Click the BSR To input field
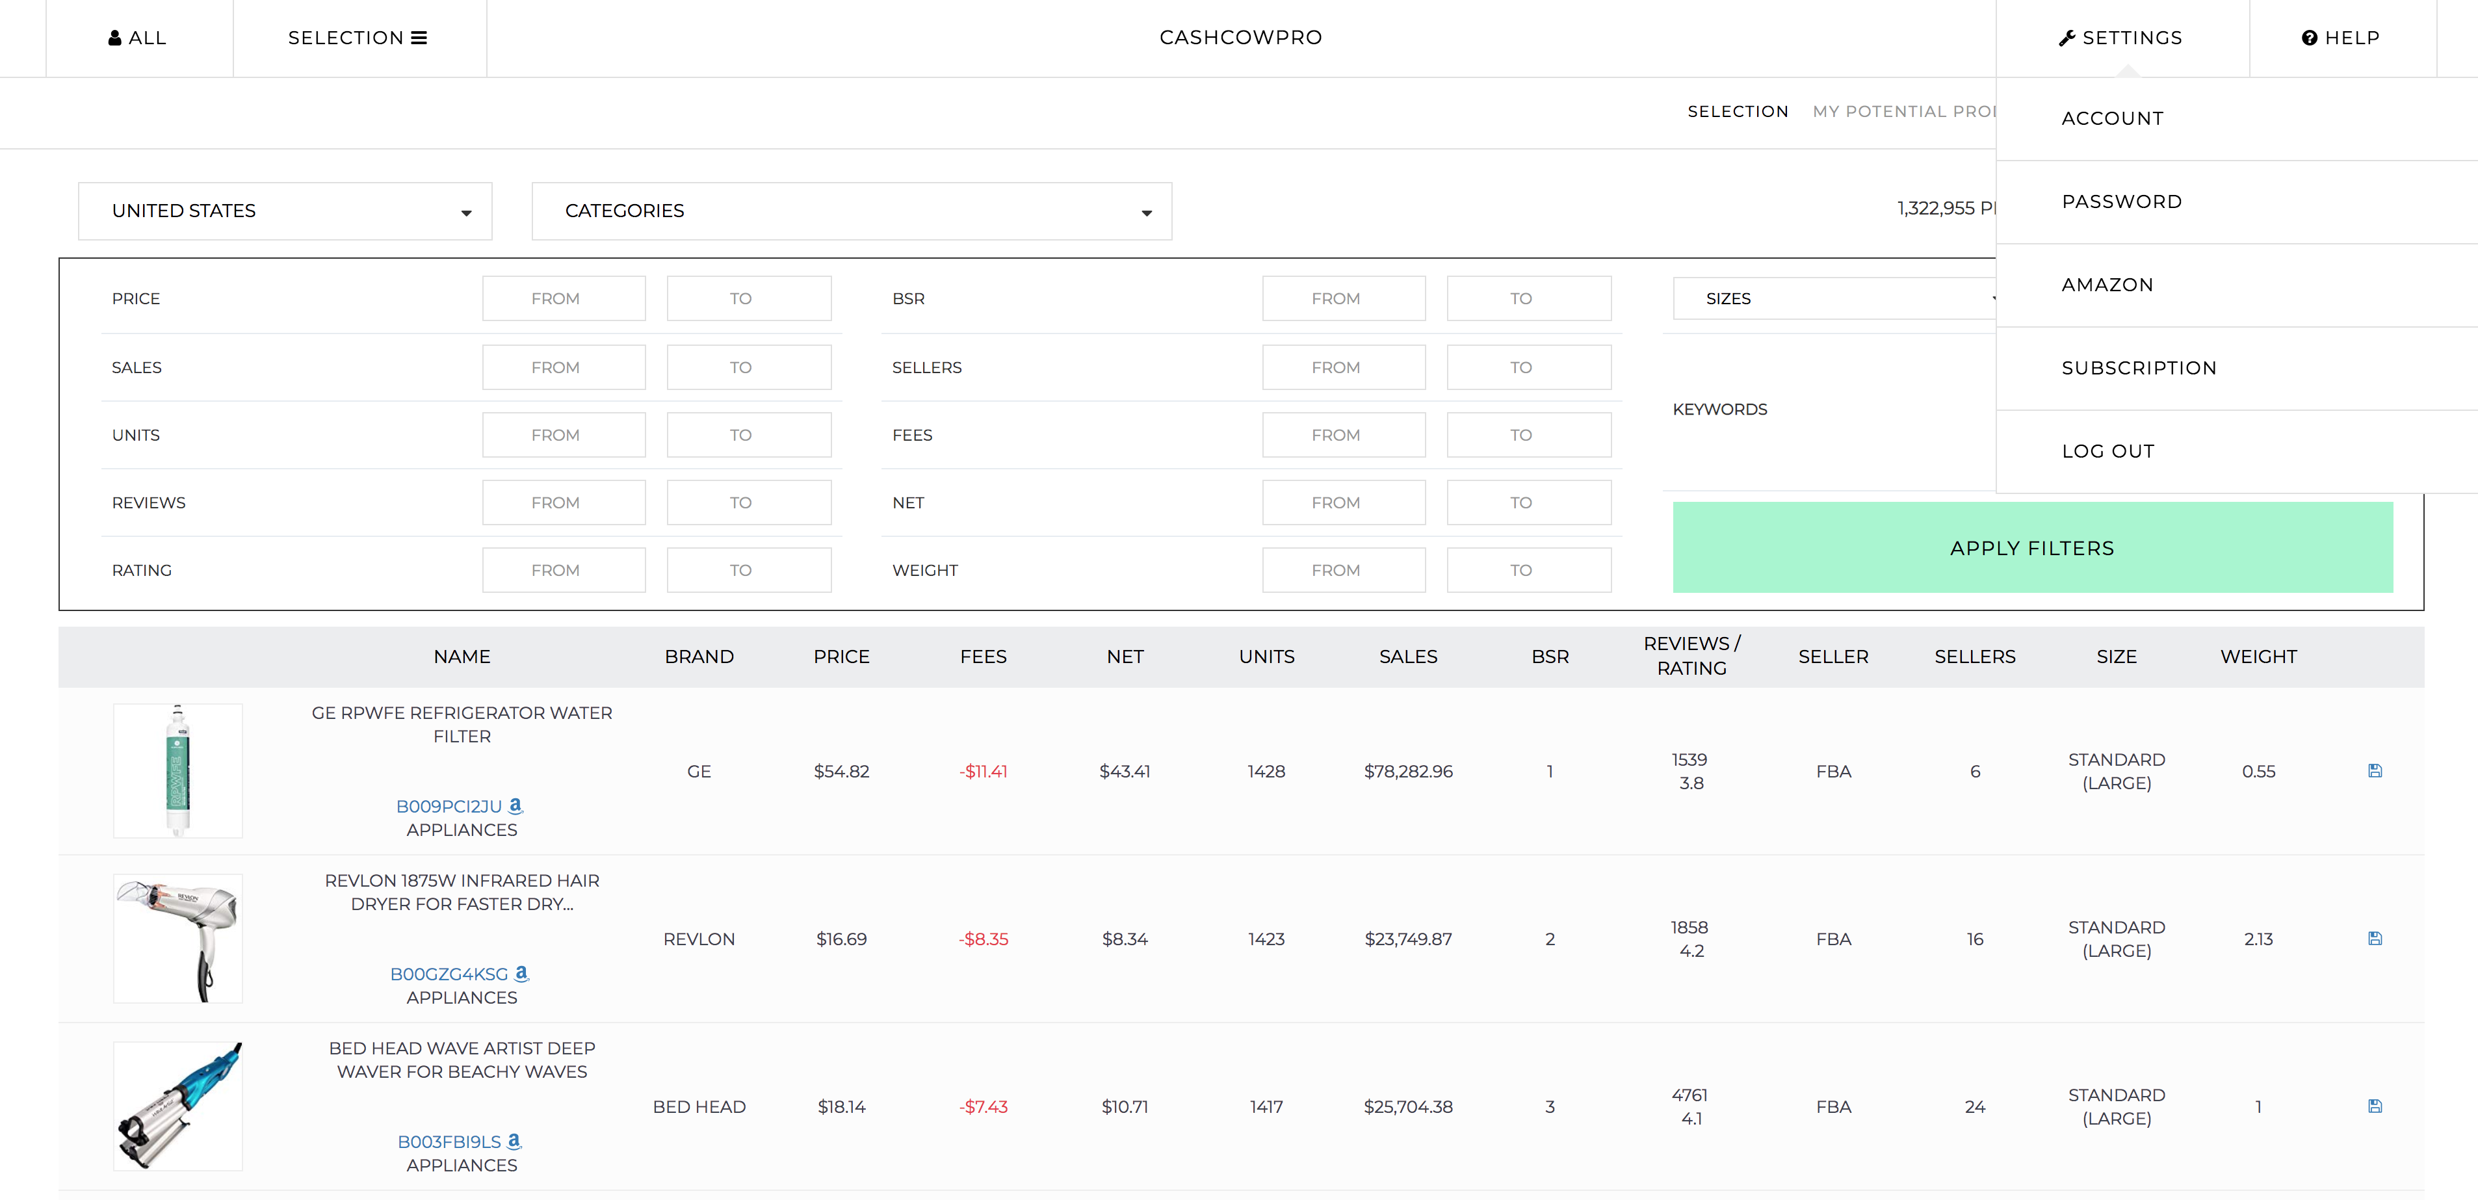The width and height of the screenshot is (2478, 1200). 1528,298
